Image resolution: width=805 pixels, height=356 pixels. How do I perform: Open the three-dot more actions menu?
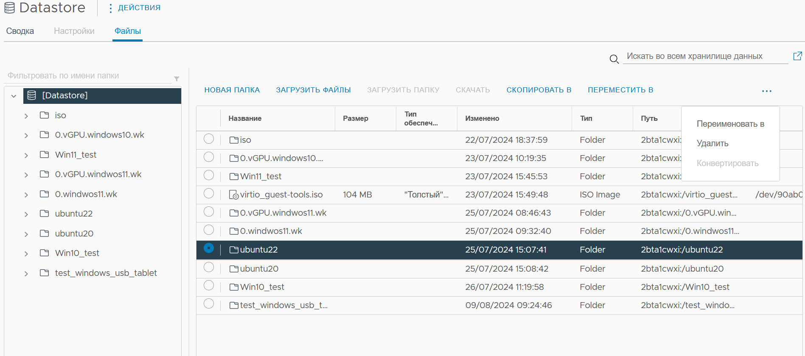coord(766,91)
